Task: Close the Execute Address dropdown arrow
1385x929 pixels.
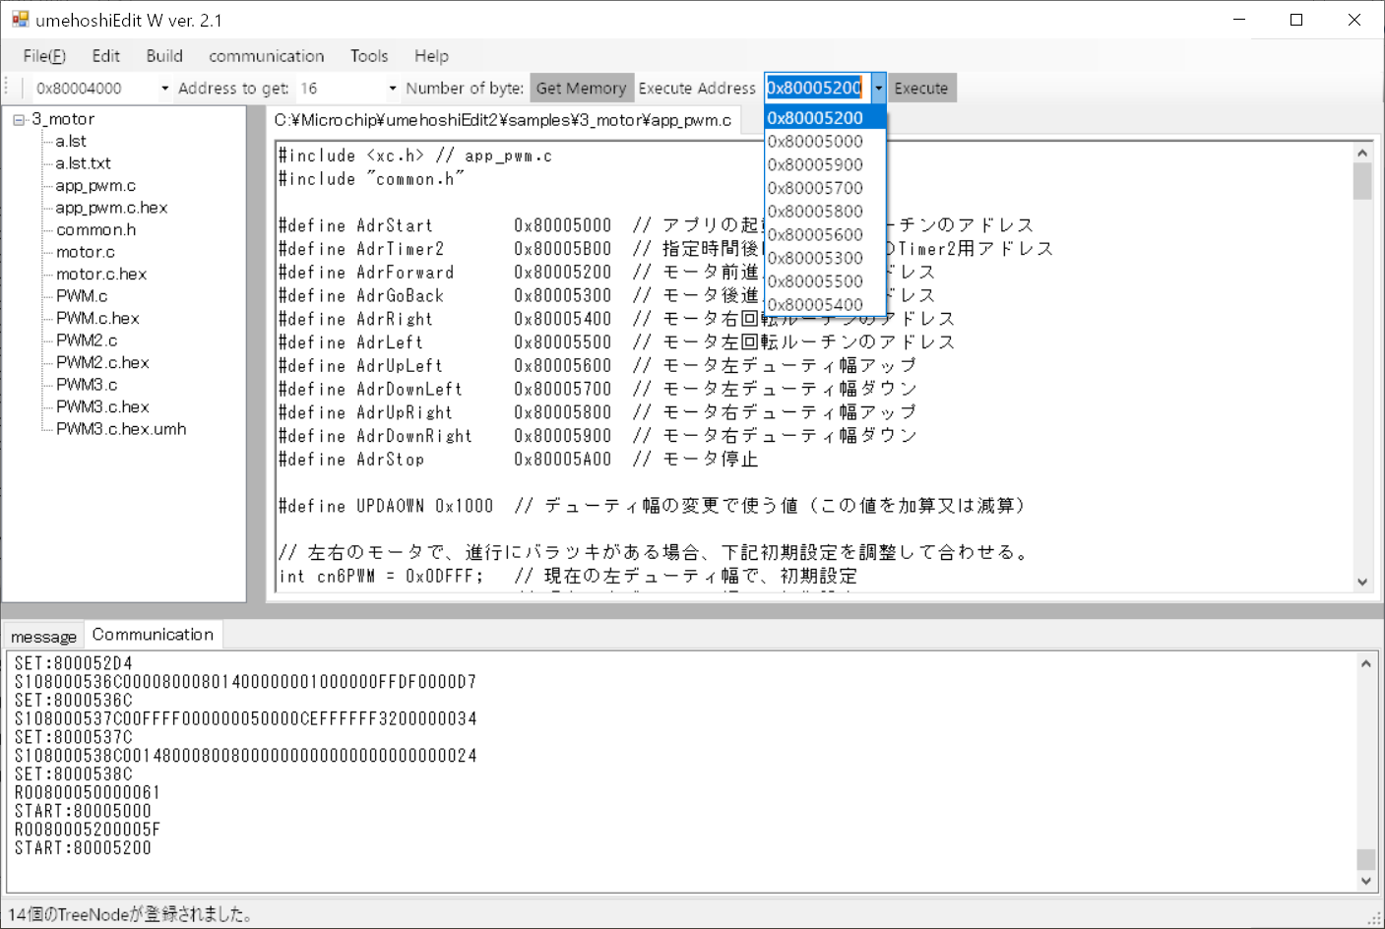Action: coord(878,88)
